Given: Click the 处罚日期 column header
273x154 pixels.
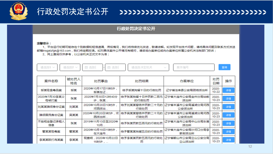Looking at the screenshot, I should [216, 81].
